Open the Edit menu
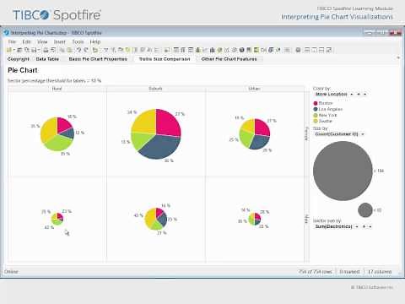The width and height of the screenshot is (405, 304). 26,41
